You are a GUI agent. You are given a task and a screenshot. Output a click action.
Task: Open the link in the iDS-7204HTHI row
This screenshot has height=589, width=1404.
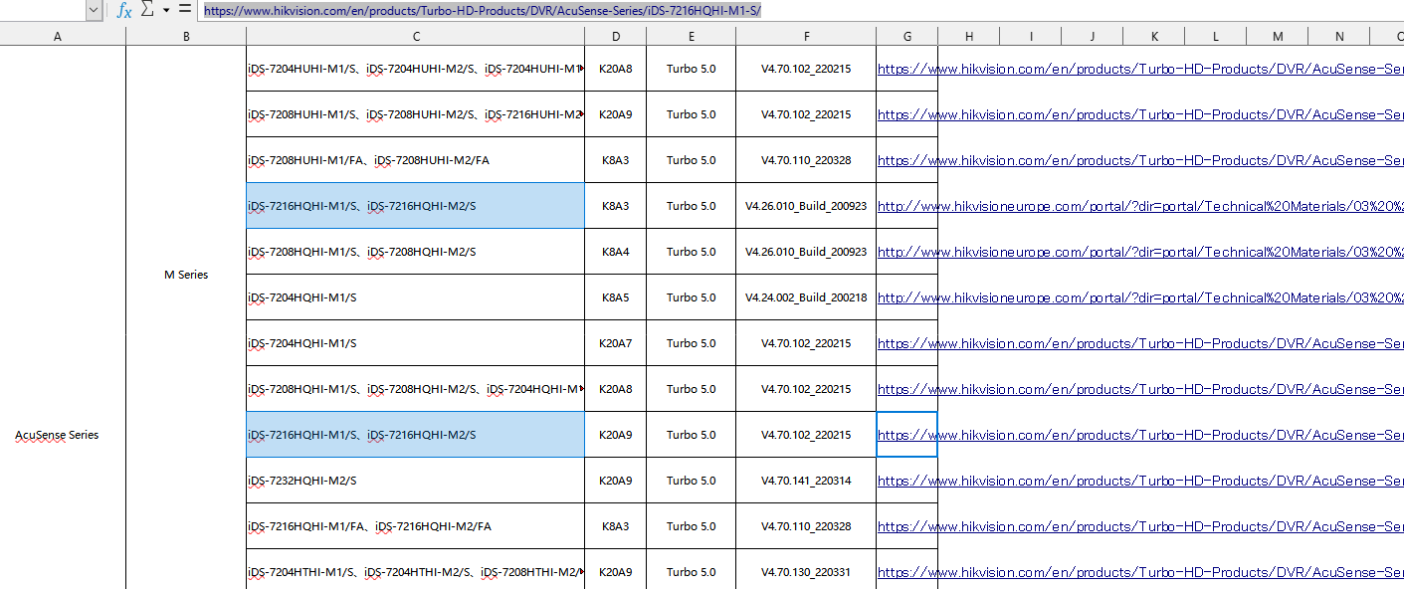[x=905, y=573]
